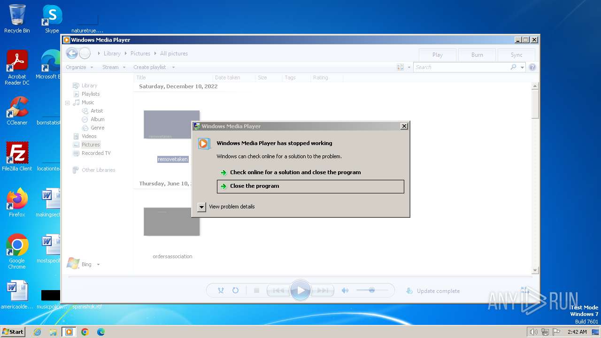Open the Burn tab
This screenshot has width=601, height=338.
(x=477, y=54)
